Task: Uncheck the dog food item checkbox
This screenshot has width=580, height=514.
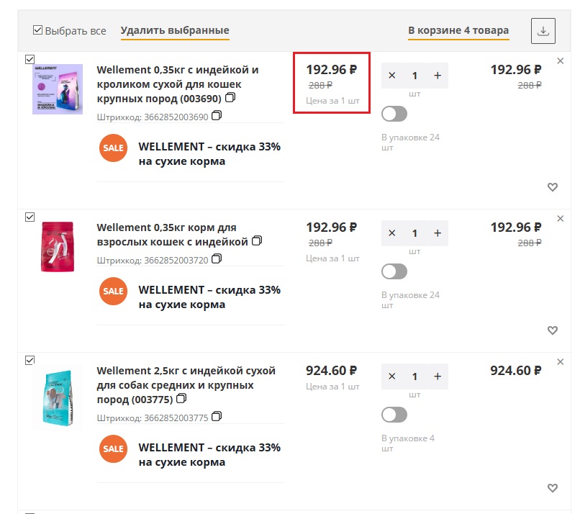Action: coord(30,361)
